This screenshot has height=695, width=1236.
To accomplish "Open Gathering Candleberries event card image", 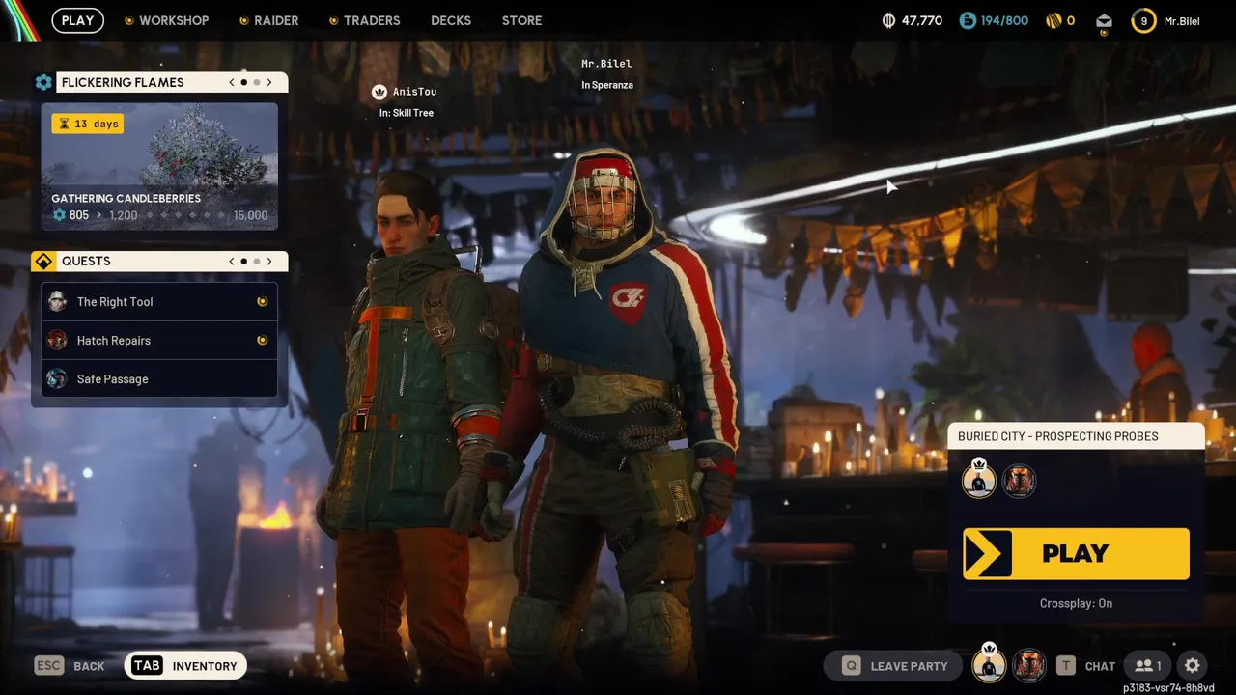I will tap(159, 167).
